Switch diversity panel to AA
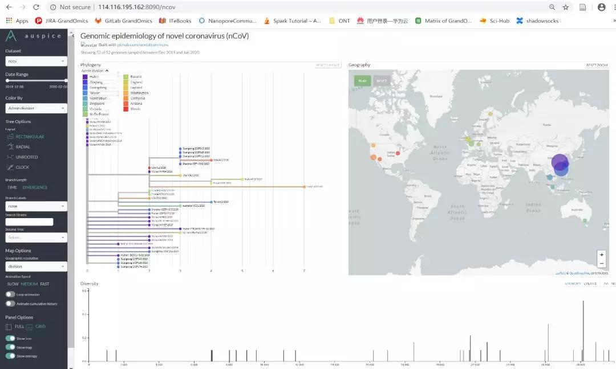This screenshot has height=369, width=616. [x=606, y=284]
